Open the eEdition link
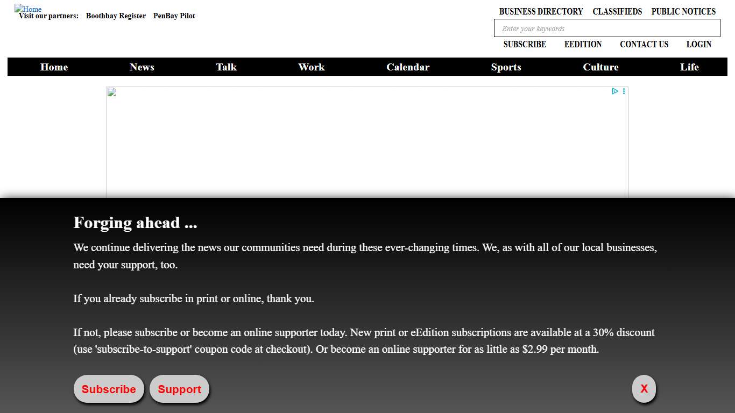Viewport: 735px width, 413px height. [583, 44]
